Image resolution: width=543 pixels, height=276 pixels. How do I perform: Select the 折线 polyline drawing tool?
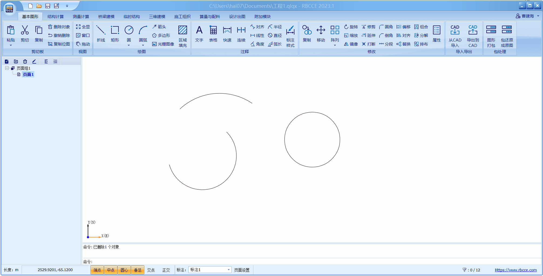[x=101, y=34]
